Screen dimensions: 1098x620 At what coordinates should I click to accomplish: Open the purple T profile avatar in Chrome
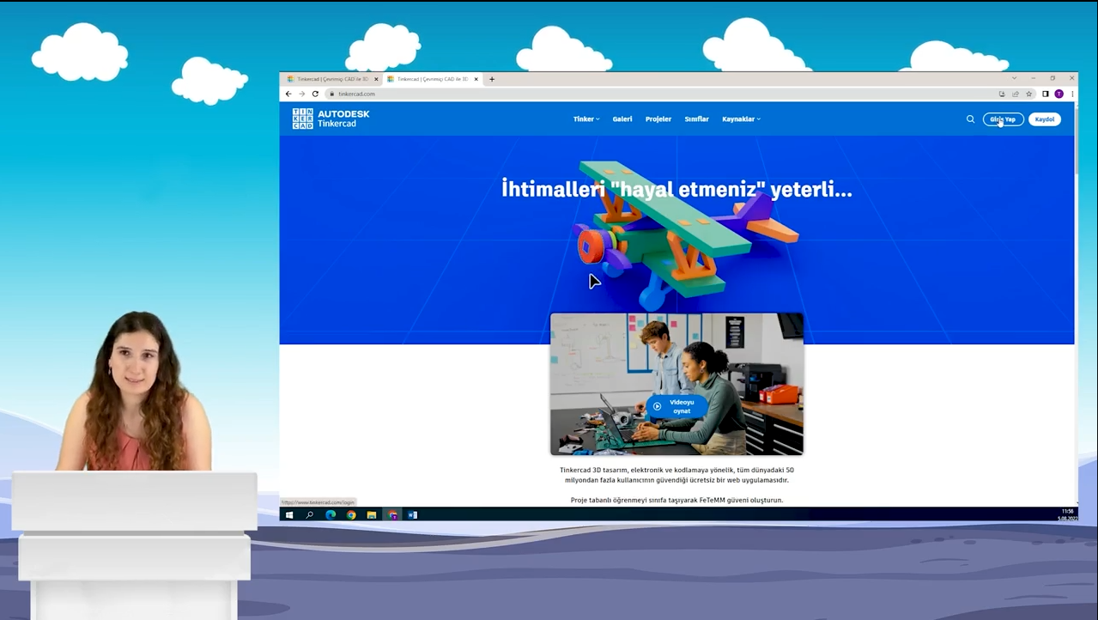pyautogui.click(x=1059, y=94)
